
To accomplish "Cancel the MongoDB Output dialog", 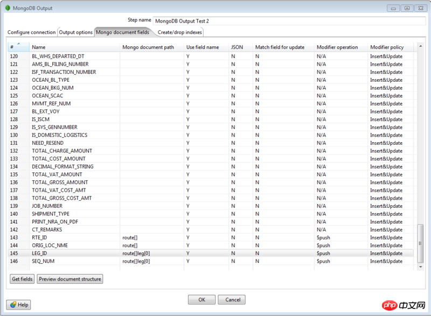I will [233, 299].
